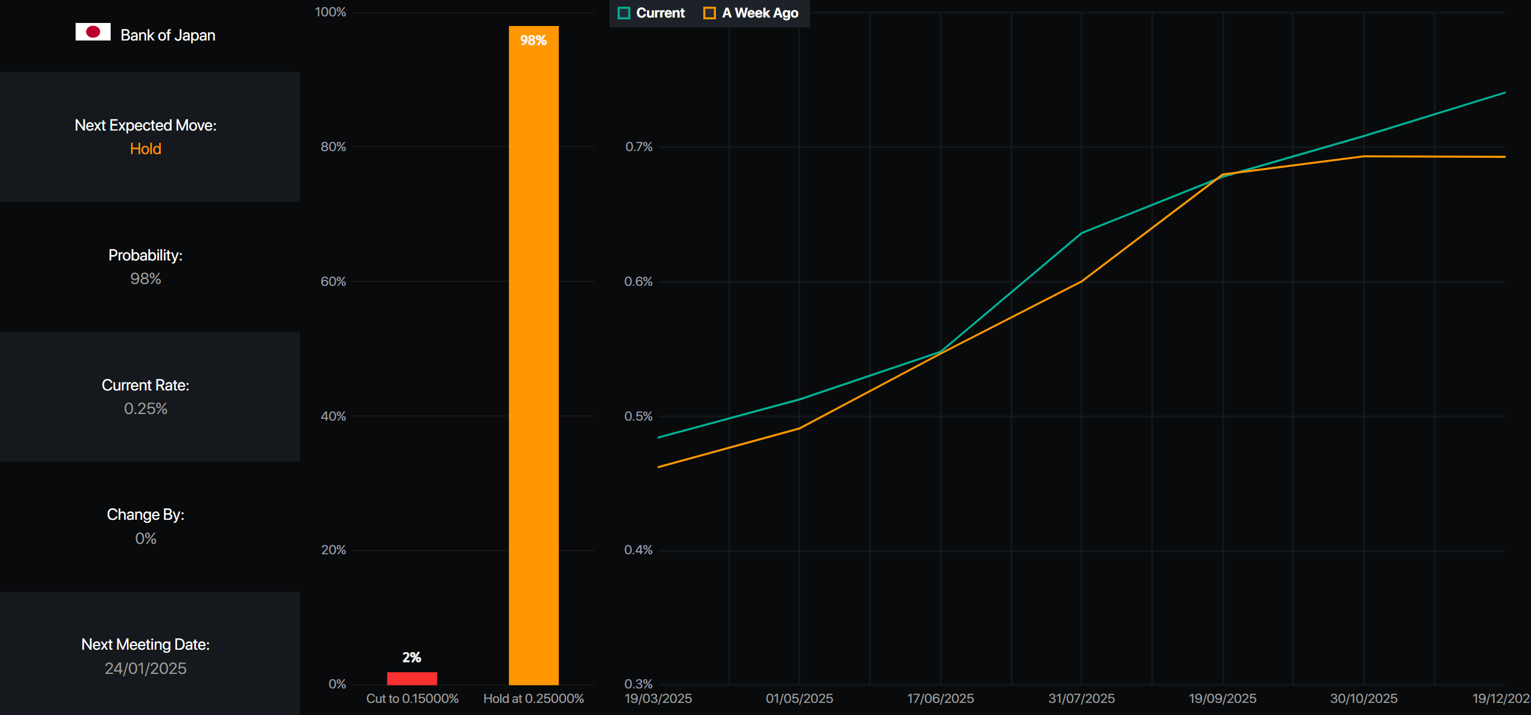The height and width of the screenshot is (715, 1531).
Task: Click the Probability 98% value
Action: (145, 279)
